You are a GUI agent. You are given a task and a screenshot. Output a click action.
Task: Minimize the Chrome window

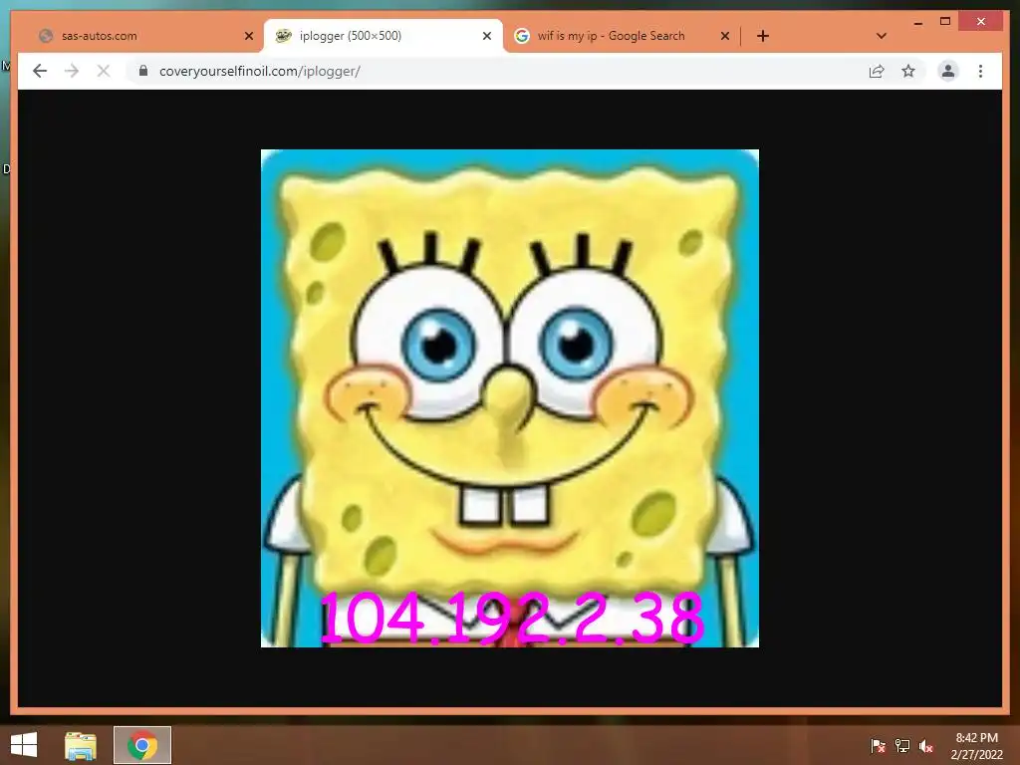(917, 22)
